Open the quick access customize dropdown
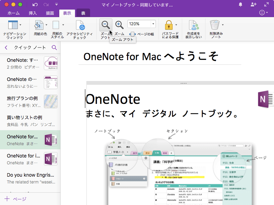The width and height of the screenshot is (274, 205). tap(57, 4)
